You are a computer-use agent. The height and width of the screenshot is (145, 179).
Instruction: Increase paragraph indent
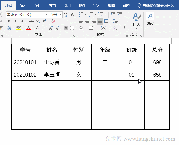click(119, 14)
